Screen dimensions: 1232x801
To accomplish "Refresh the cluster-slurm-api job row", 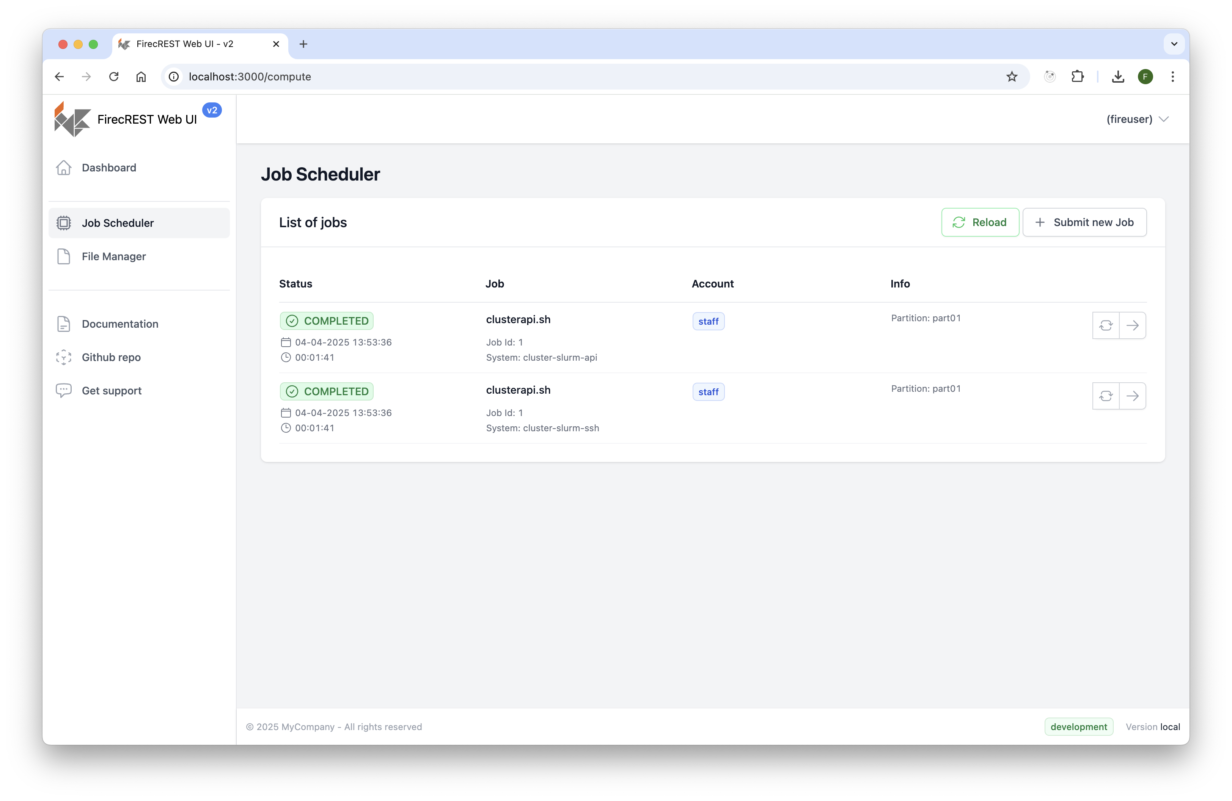I will point(1106,325).
